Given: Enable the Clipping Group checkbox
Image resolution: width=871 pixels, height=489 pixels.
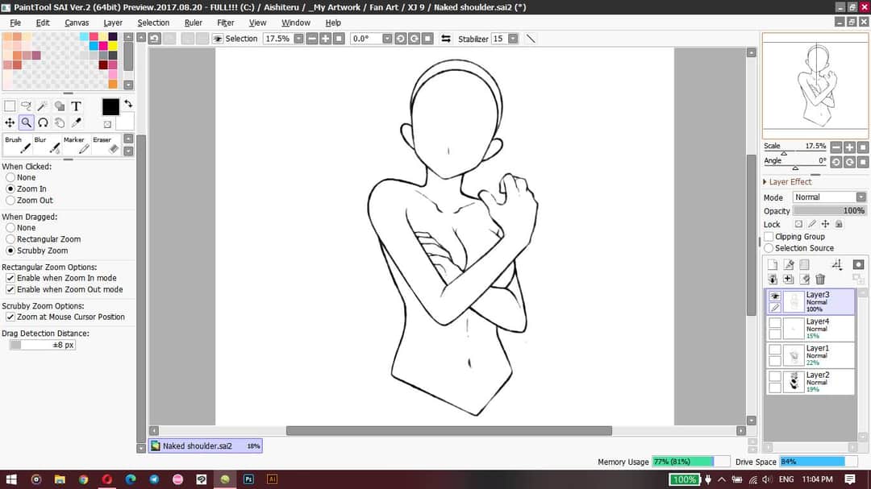Looking at the screenshot, I should click(769, 237).
